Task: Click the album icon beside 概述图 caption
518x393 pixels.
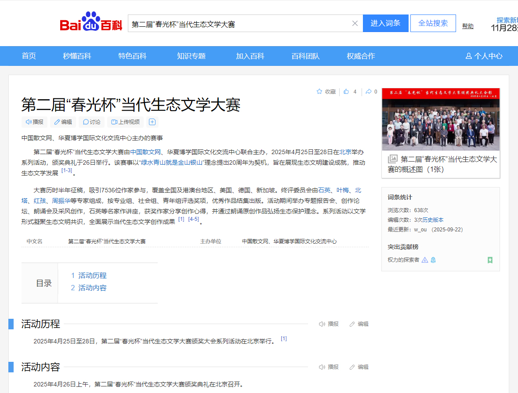Action: [392, 159]
